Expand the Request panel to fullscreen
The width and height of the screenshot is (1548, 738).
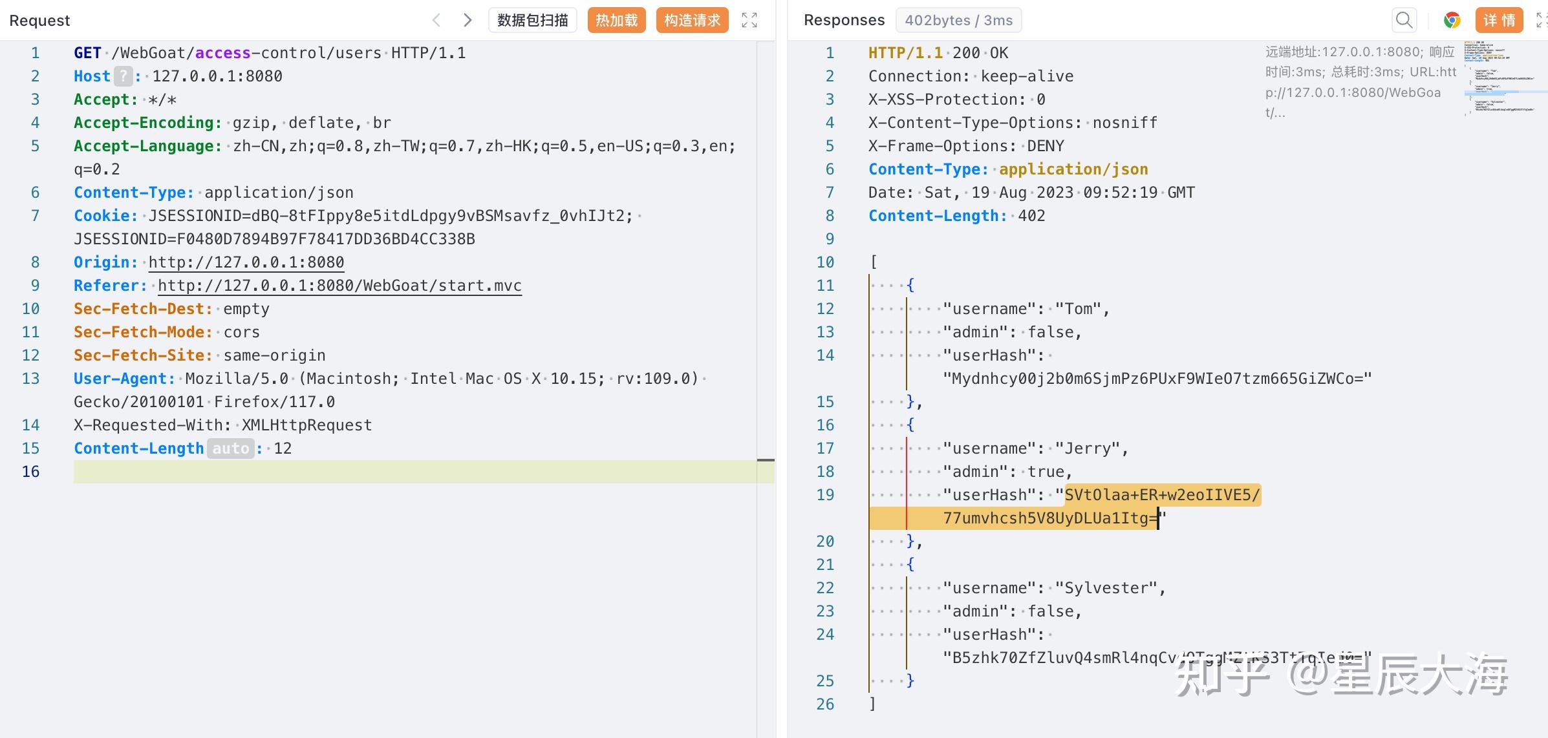[749, 20]
